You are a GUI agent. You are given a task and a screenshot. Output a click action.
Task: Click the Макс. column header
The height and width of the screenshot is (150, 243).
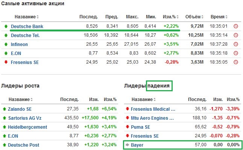coord(132,17)
